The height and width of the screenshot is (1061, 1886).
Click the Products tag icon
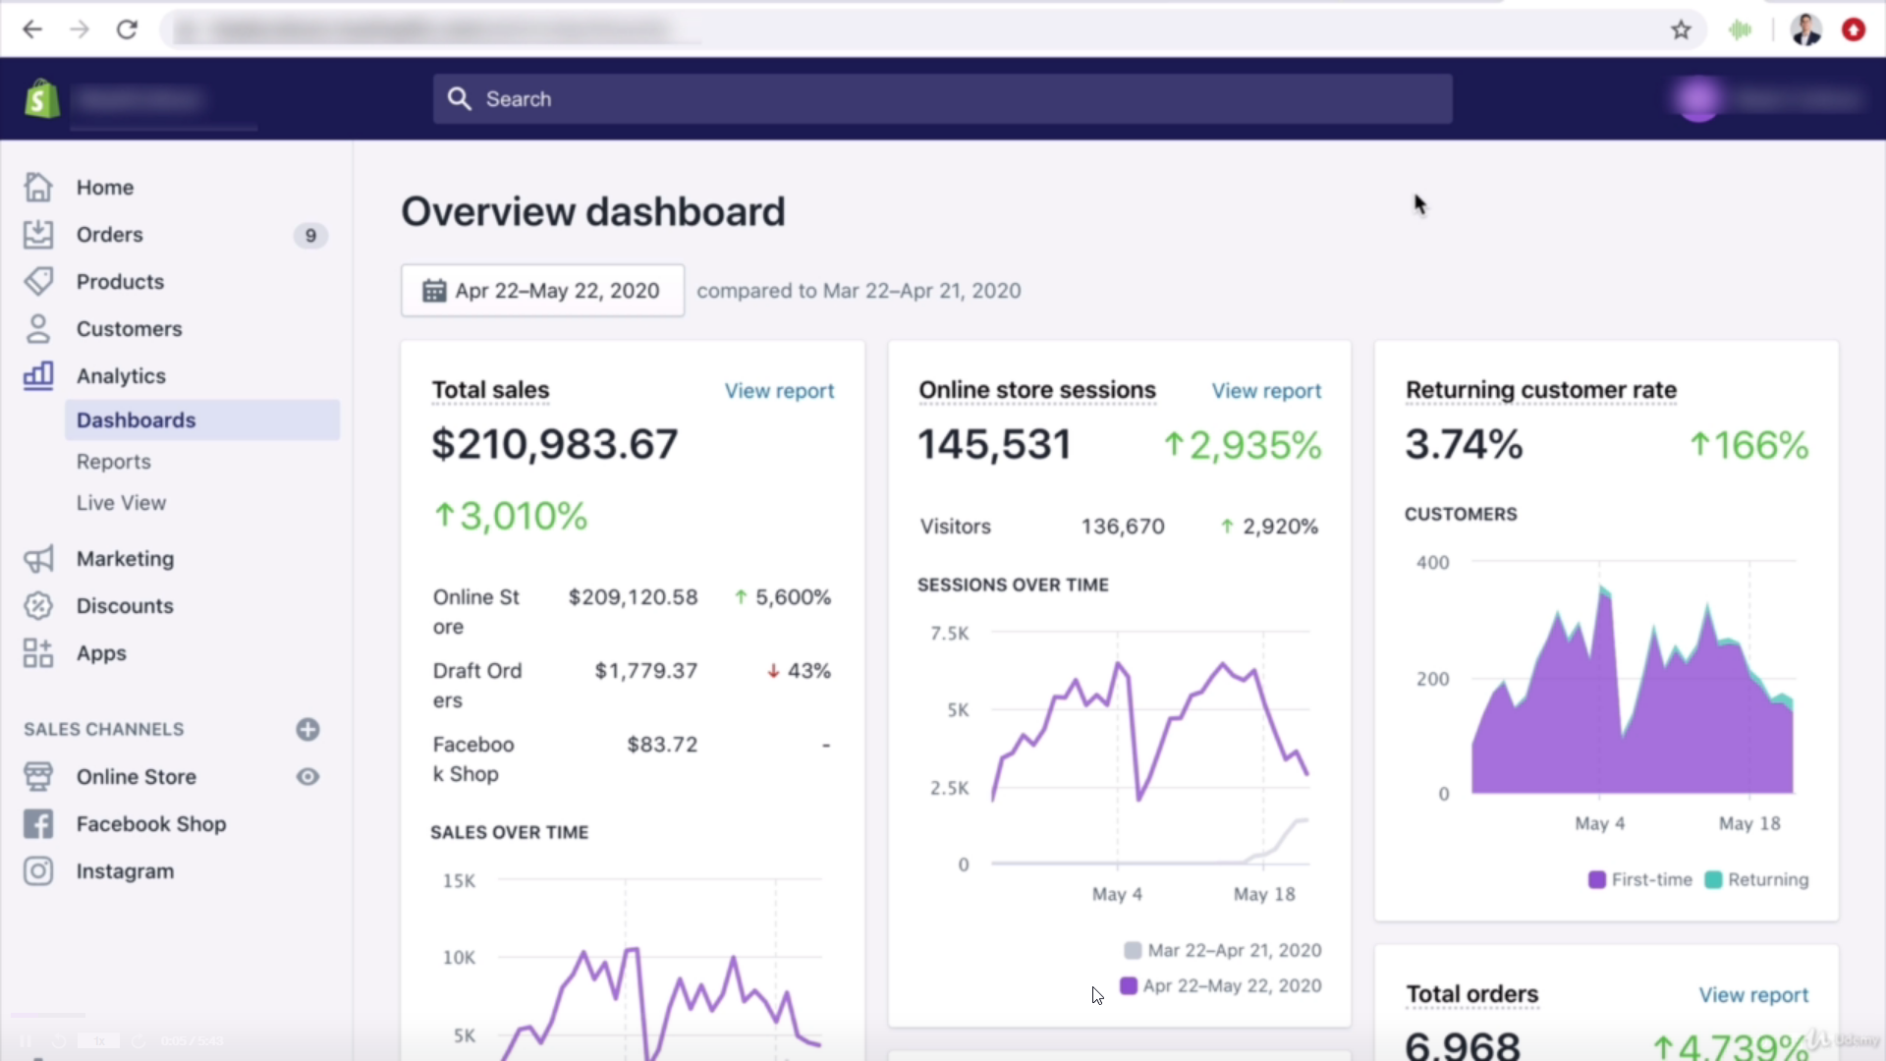pos(38,281)
